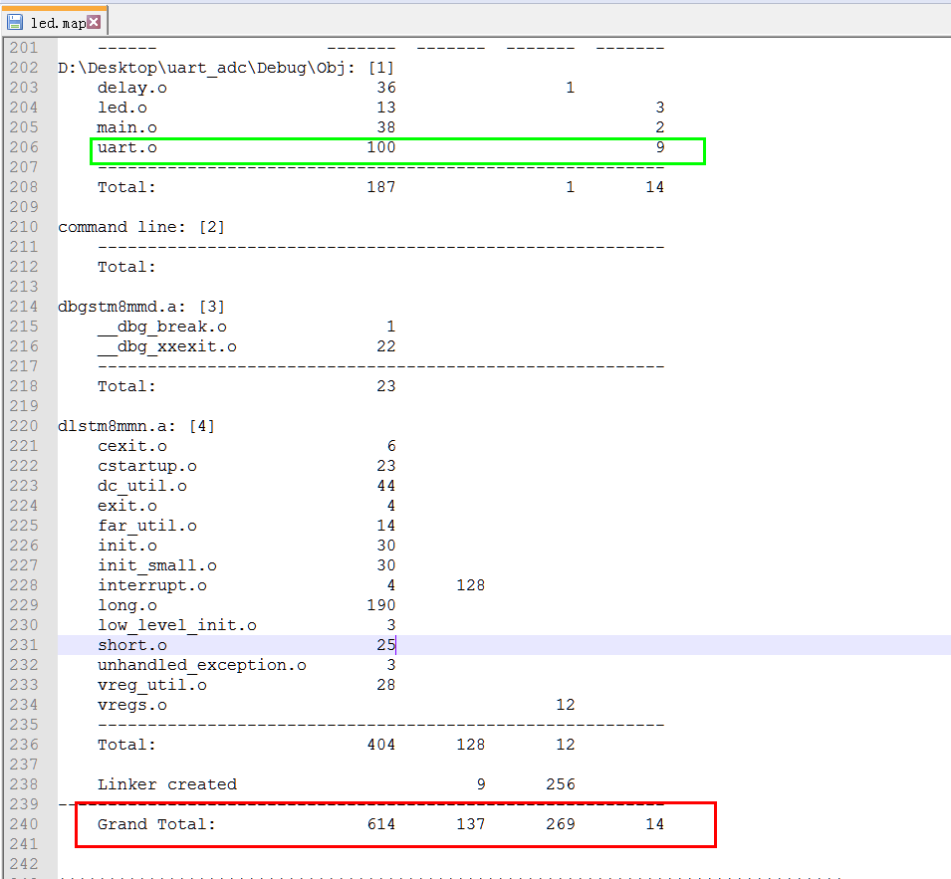This screenshot has width=951, height=879.
Task: Click line number 202 beside the Obj path
Action: (x=28, y=67)
